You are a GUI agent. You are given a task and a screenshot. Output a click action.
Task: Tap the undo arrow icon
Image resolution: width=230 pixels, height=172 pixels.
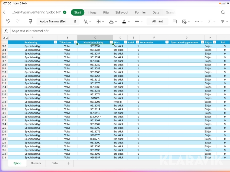(8, 21)
